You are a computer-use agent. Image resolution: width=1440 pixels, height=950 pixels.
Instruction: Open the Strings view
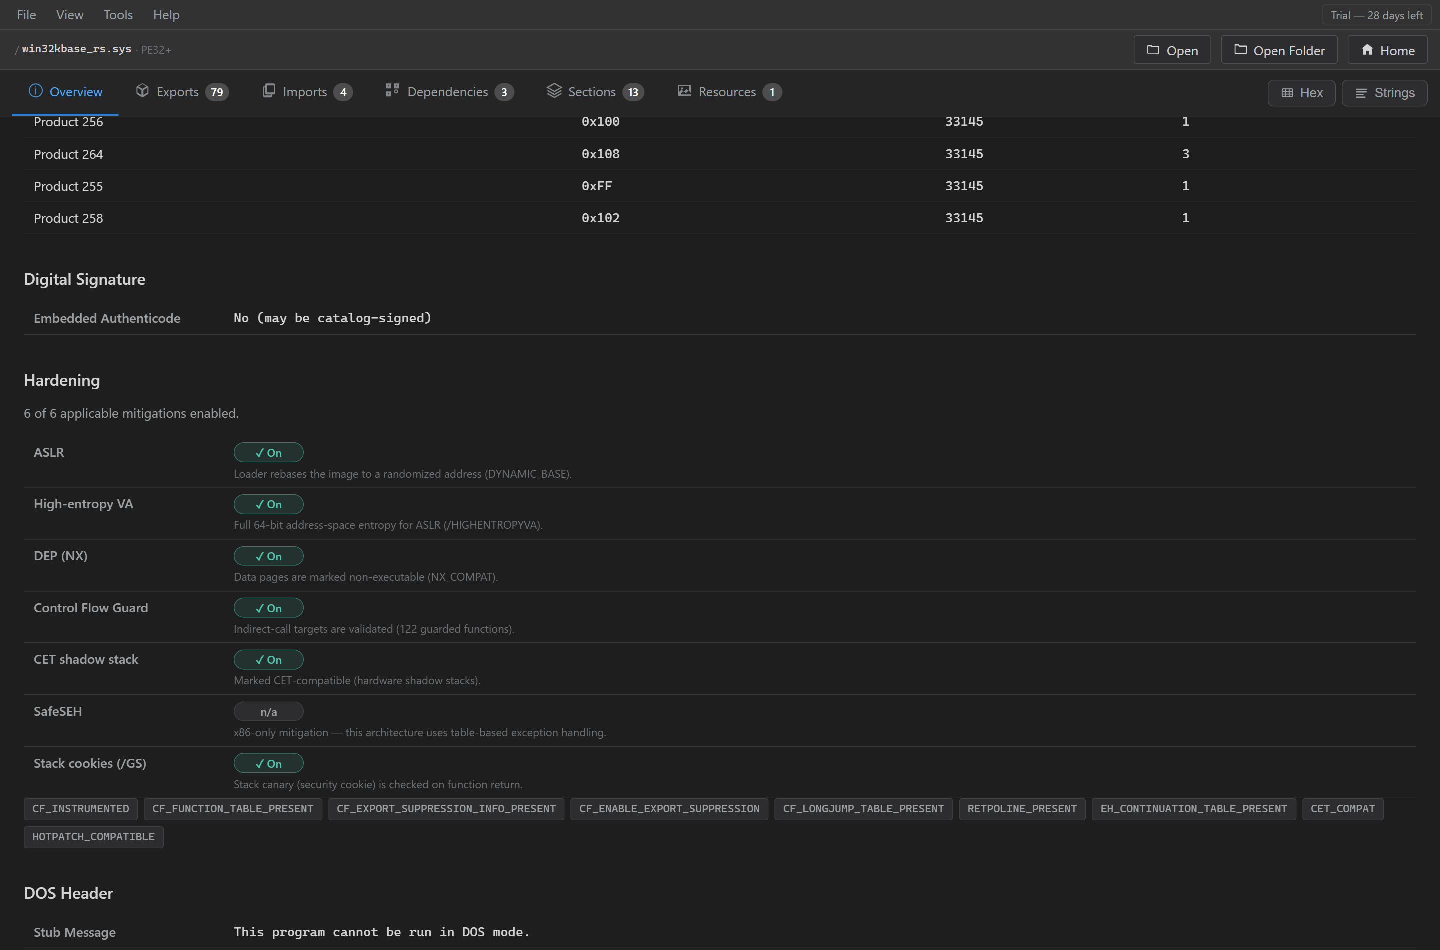point(1384,92)
